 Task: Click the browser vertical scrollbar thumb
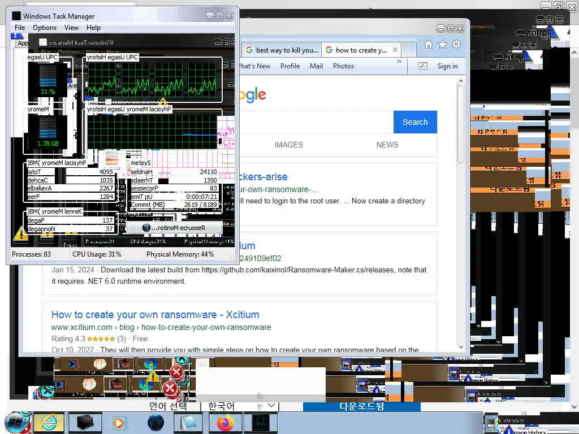(460, 124)
